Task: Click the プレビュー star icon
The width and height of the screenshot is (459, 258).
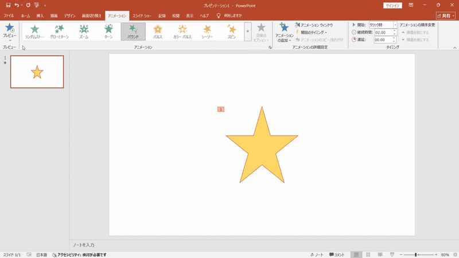Action: 9,28
